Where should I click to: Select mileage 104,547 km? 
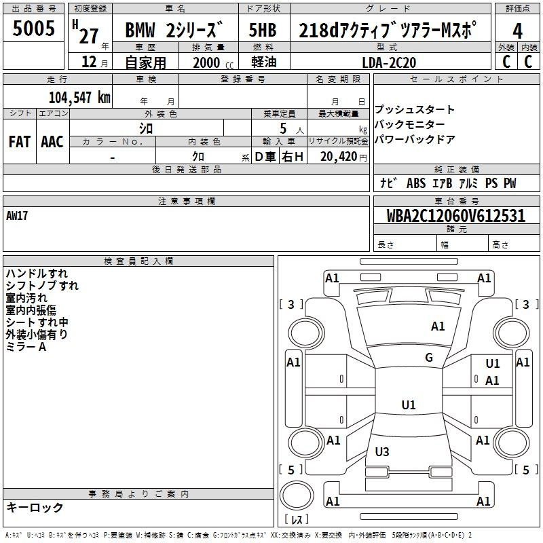(79, 98)
